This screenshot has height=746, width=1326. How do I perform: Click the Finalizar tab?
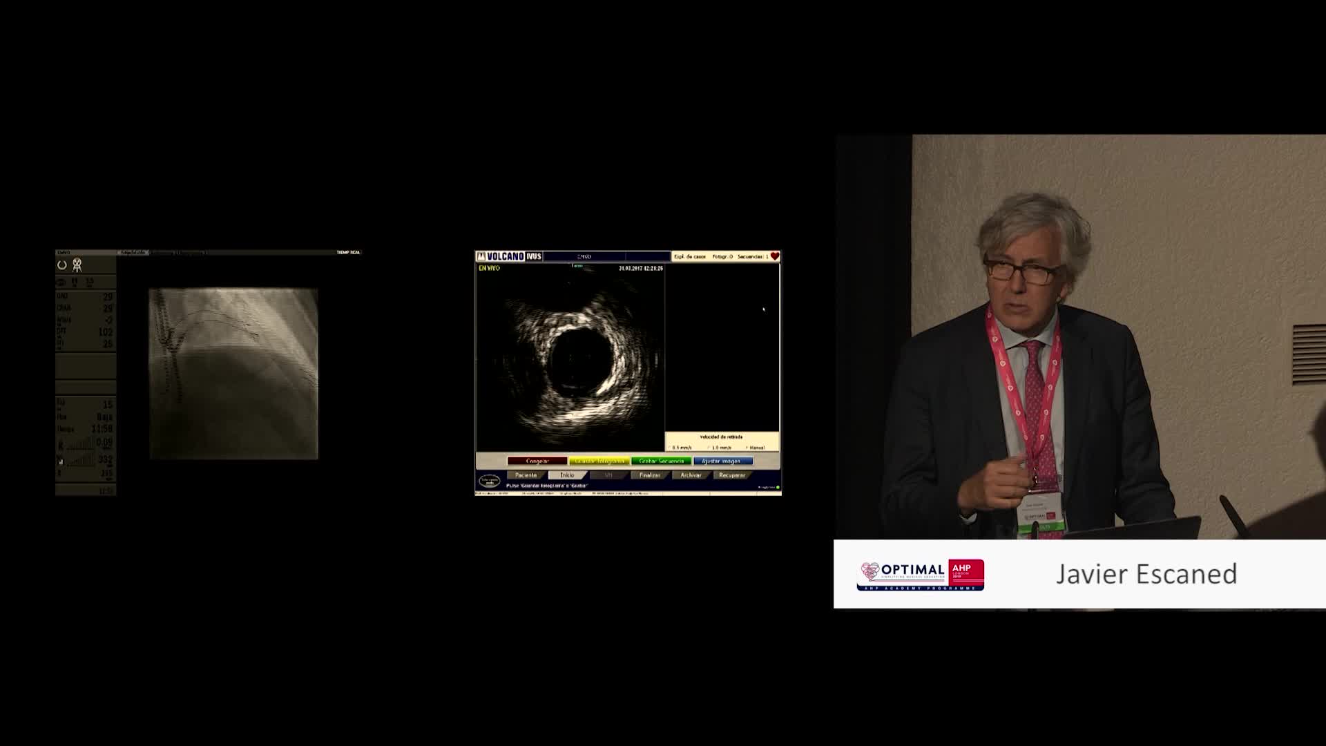point(650,475)
